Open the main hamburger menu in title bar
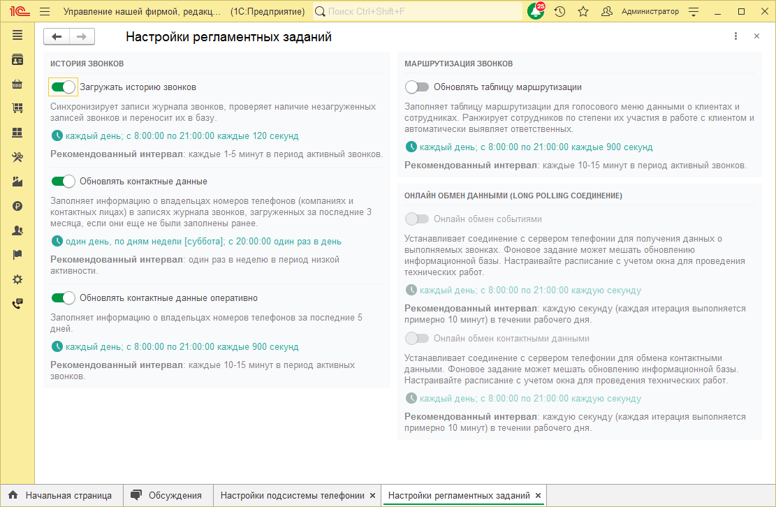The image size is (776, 507). 45,12
